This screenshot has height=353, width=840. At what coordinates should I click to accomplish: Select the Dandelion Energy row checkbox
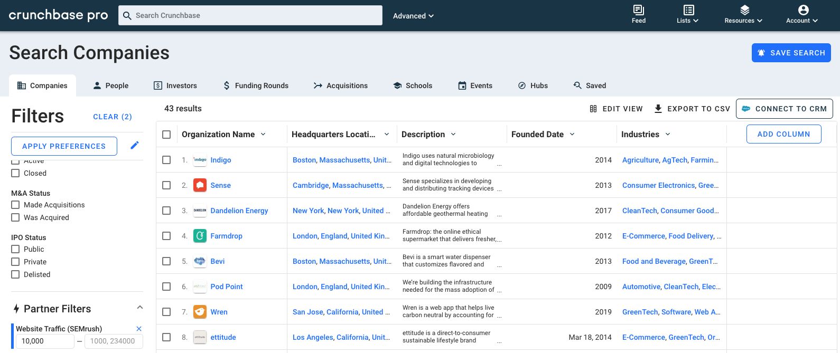(166, 211)
